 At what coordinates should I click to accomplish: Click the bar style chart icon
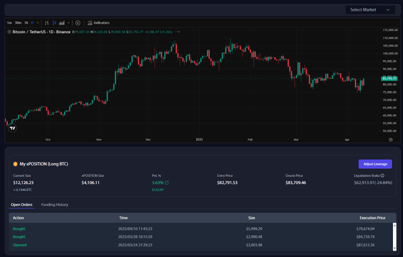(47, 23)
